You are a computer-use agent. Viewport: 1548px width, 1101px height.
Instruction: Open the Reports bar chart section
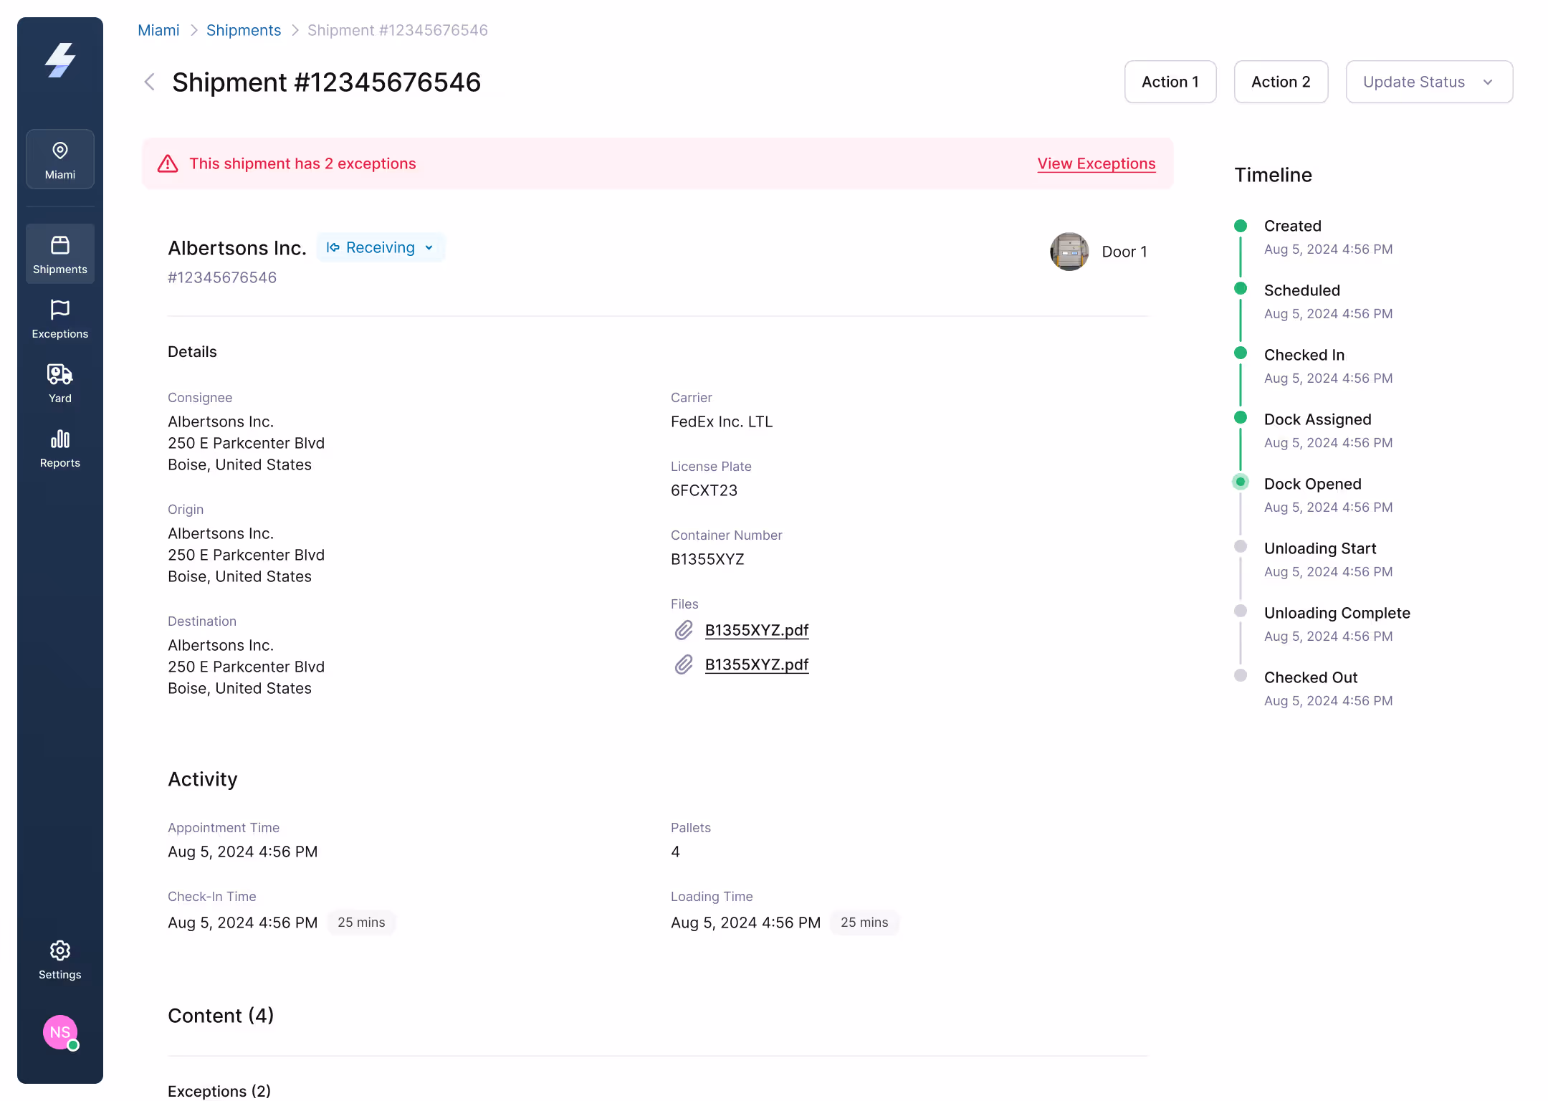tap(60, 448)
